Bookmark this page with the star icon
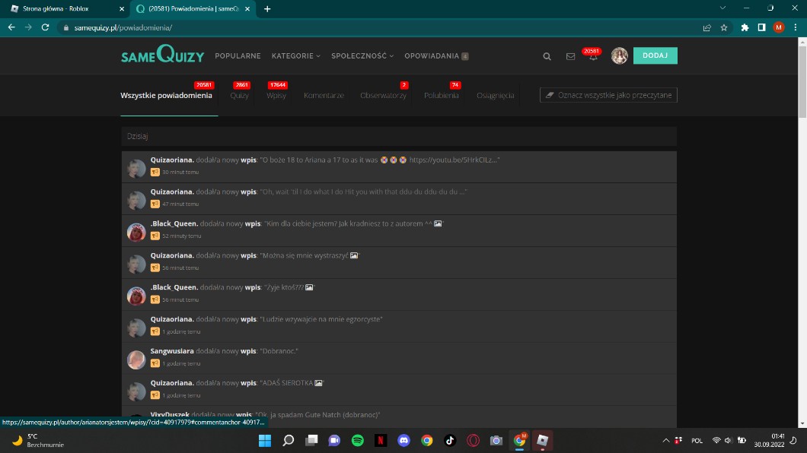This screenshot has height=453, width=807. coord(724,27)
